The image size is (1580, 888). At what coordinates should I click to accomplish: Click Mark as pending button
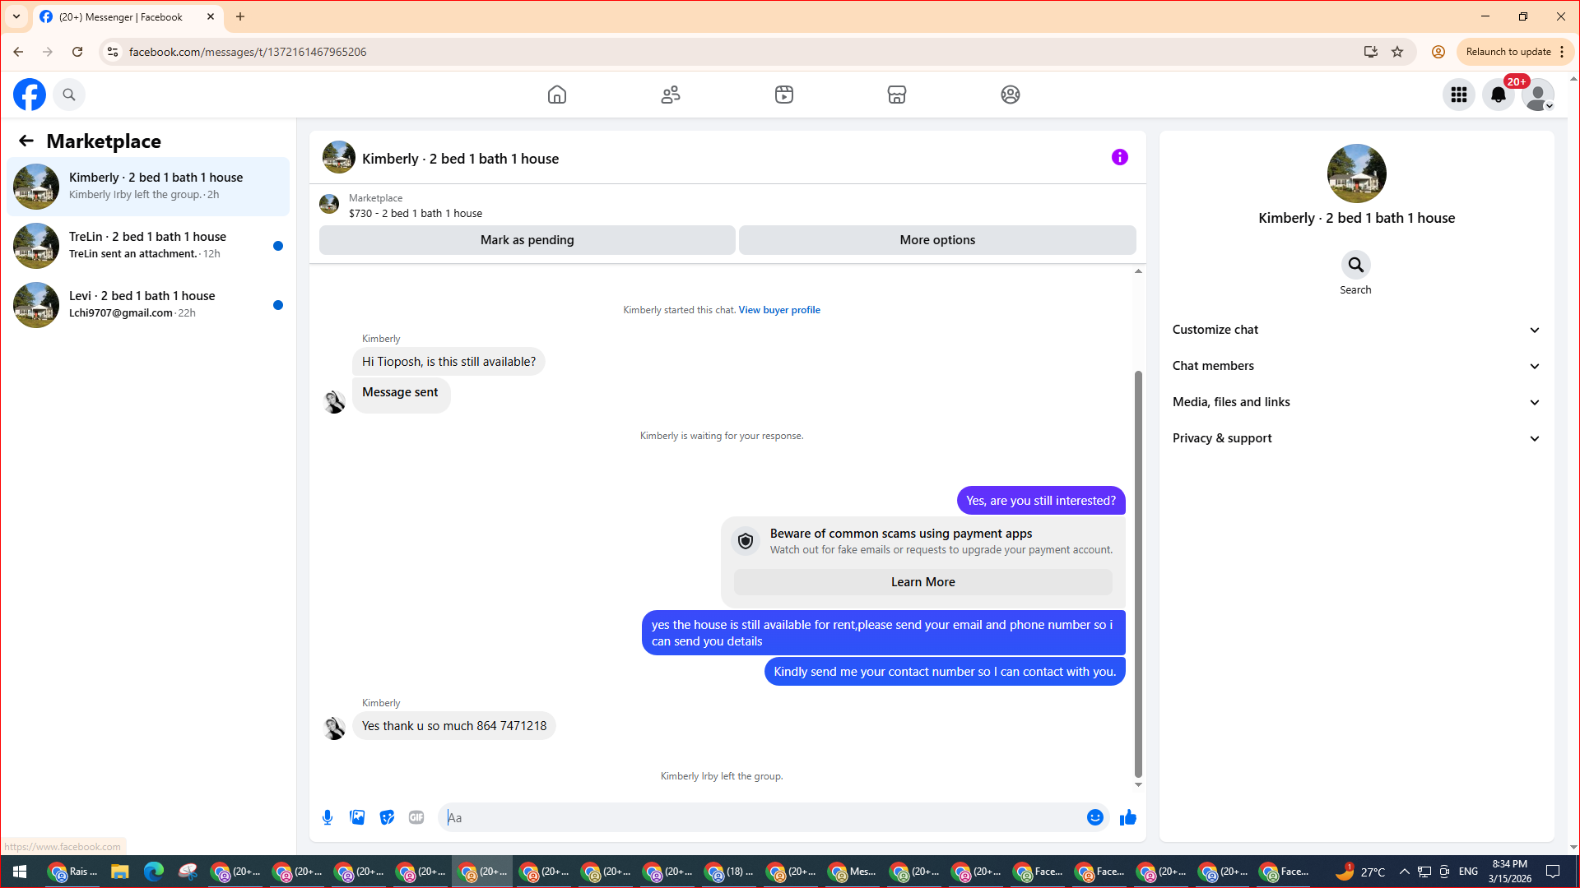[527, 240]
